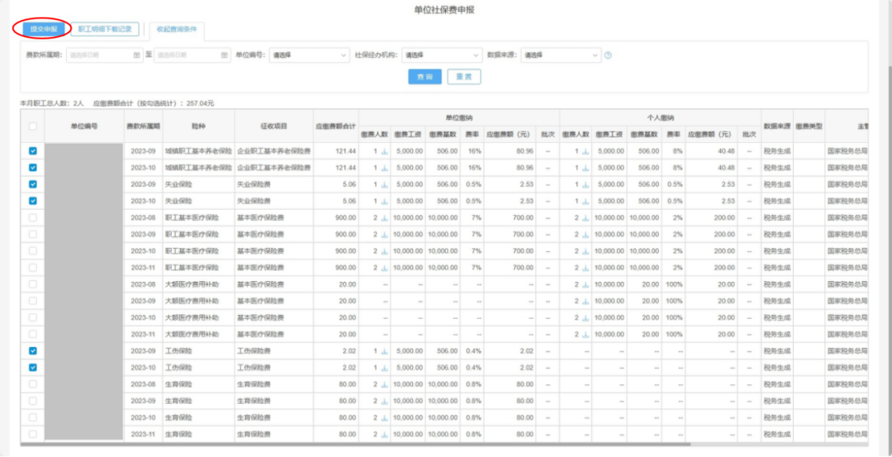
Task: Open the 社保经办机构 dropdown
Action: coord(442,55)
